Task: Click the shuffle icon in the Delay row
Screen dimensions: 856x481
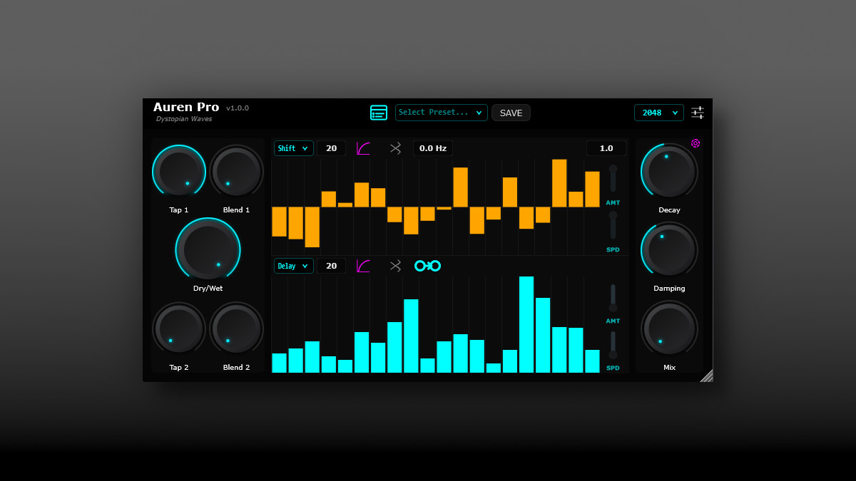Action: (395, 266)
